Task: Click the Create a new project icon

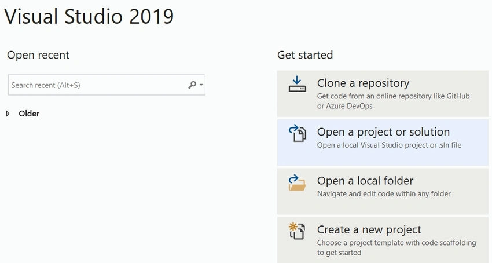Action: pyautogui.click(x=297, y=231)
